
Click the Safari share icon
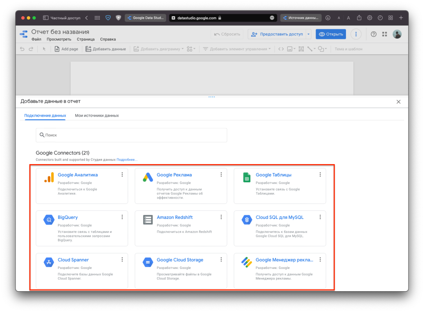[359, 17]
